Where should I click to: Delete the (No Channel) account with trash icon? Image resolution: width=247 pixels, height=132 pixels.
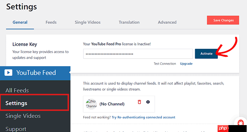139,102
